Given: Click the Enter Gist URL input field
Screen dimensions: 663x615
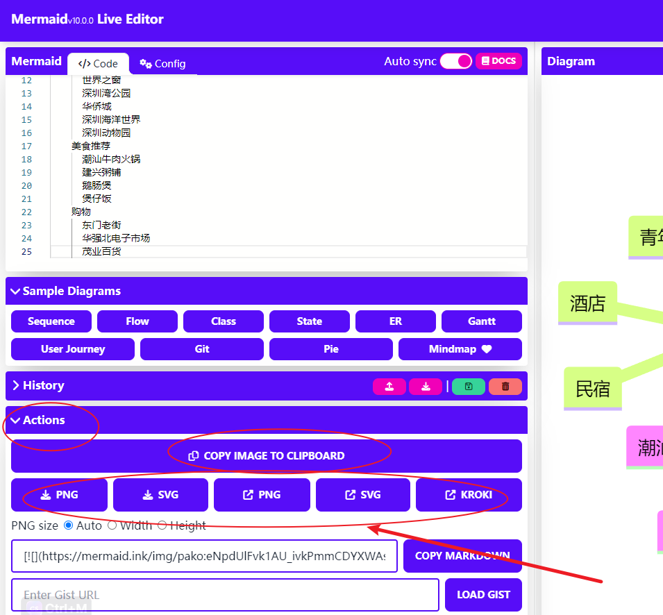Looking at the screenshot, I should 222,595.
